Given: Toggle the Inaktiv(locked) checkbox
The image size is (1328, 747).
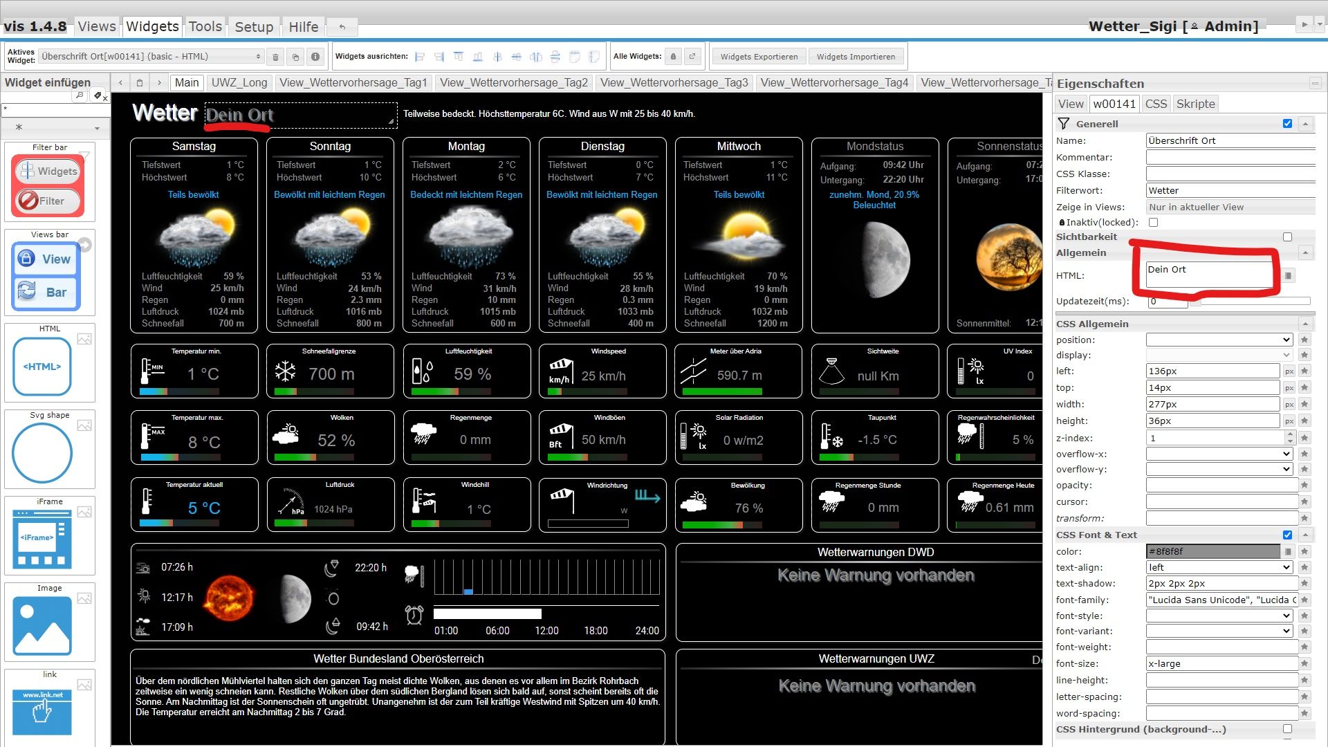Looking at the screenshot, I should pos(1153,223).
